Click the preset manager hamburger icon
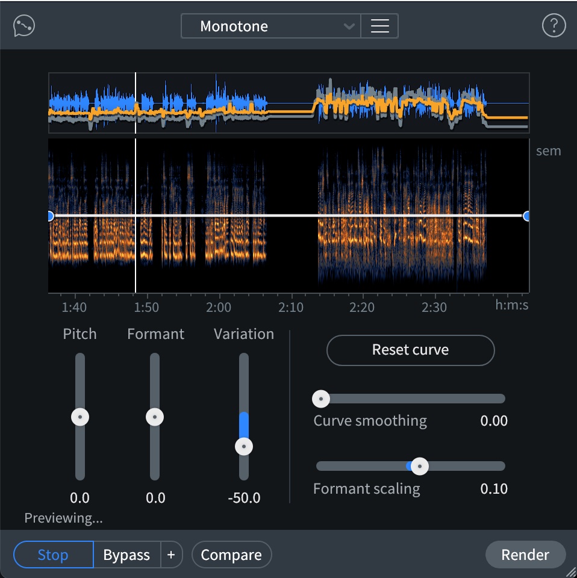The image size is (577, 578). [x=379, y=26]
